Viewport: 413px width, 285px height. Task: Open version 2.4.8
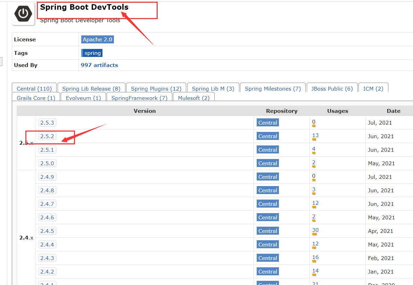point(47,190)
